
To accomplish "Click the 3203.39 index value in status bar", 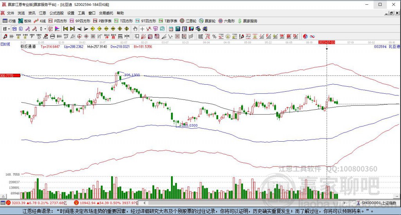I will coord(18,203).
